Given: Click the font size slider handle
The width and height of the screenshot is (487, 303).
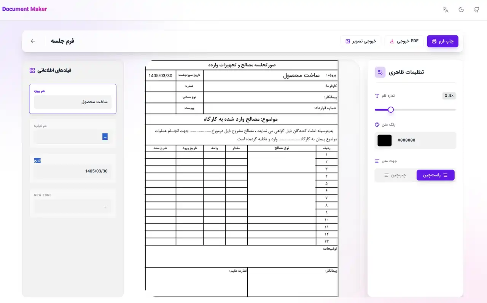Looking at the screenshot, I should 390,110.
